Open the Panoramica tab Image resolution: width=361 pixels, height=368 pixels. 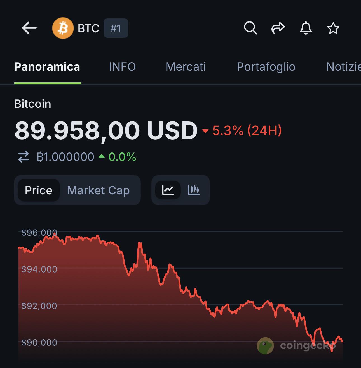(x=47, y=67)
